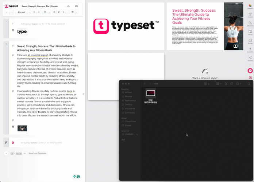Click the new slide placeholder text field
254x182 pixels.
(x=41, y=143)
